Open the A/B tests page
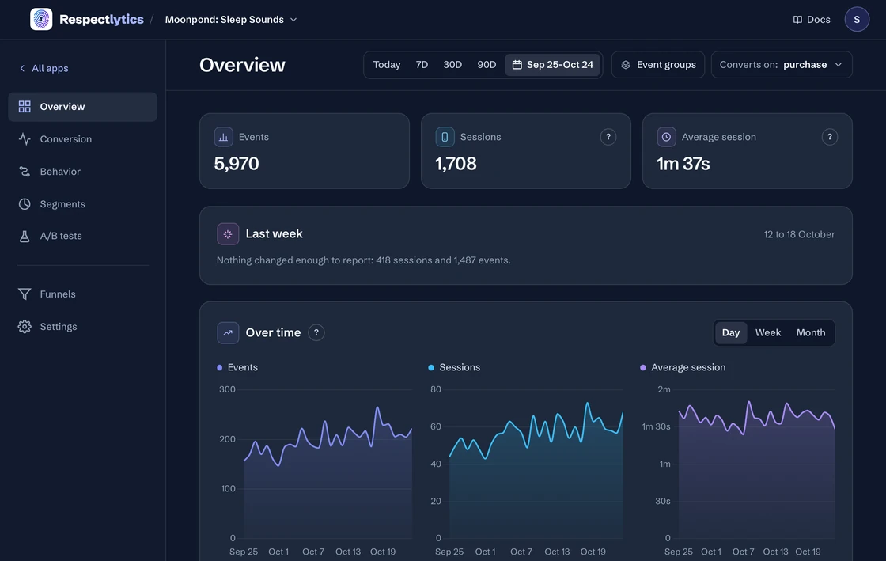 82,236
